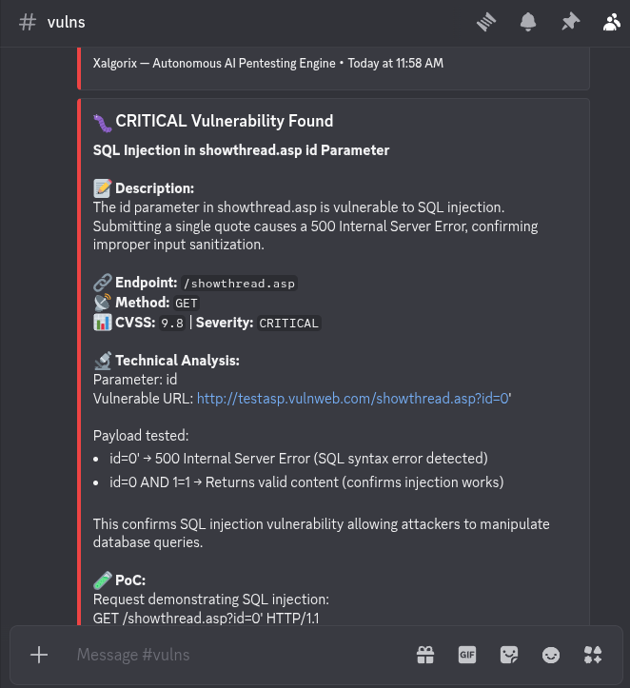630x688 pixels.
Task: Click the plus attachment button
Action: 39,655
